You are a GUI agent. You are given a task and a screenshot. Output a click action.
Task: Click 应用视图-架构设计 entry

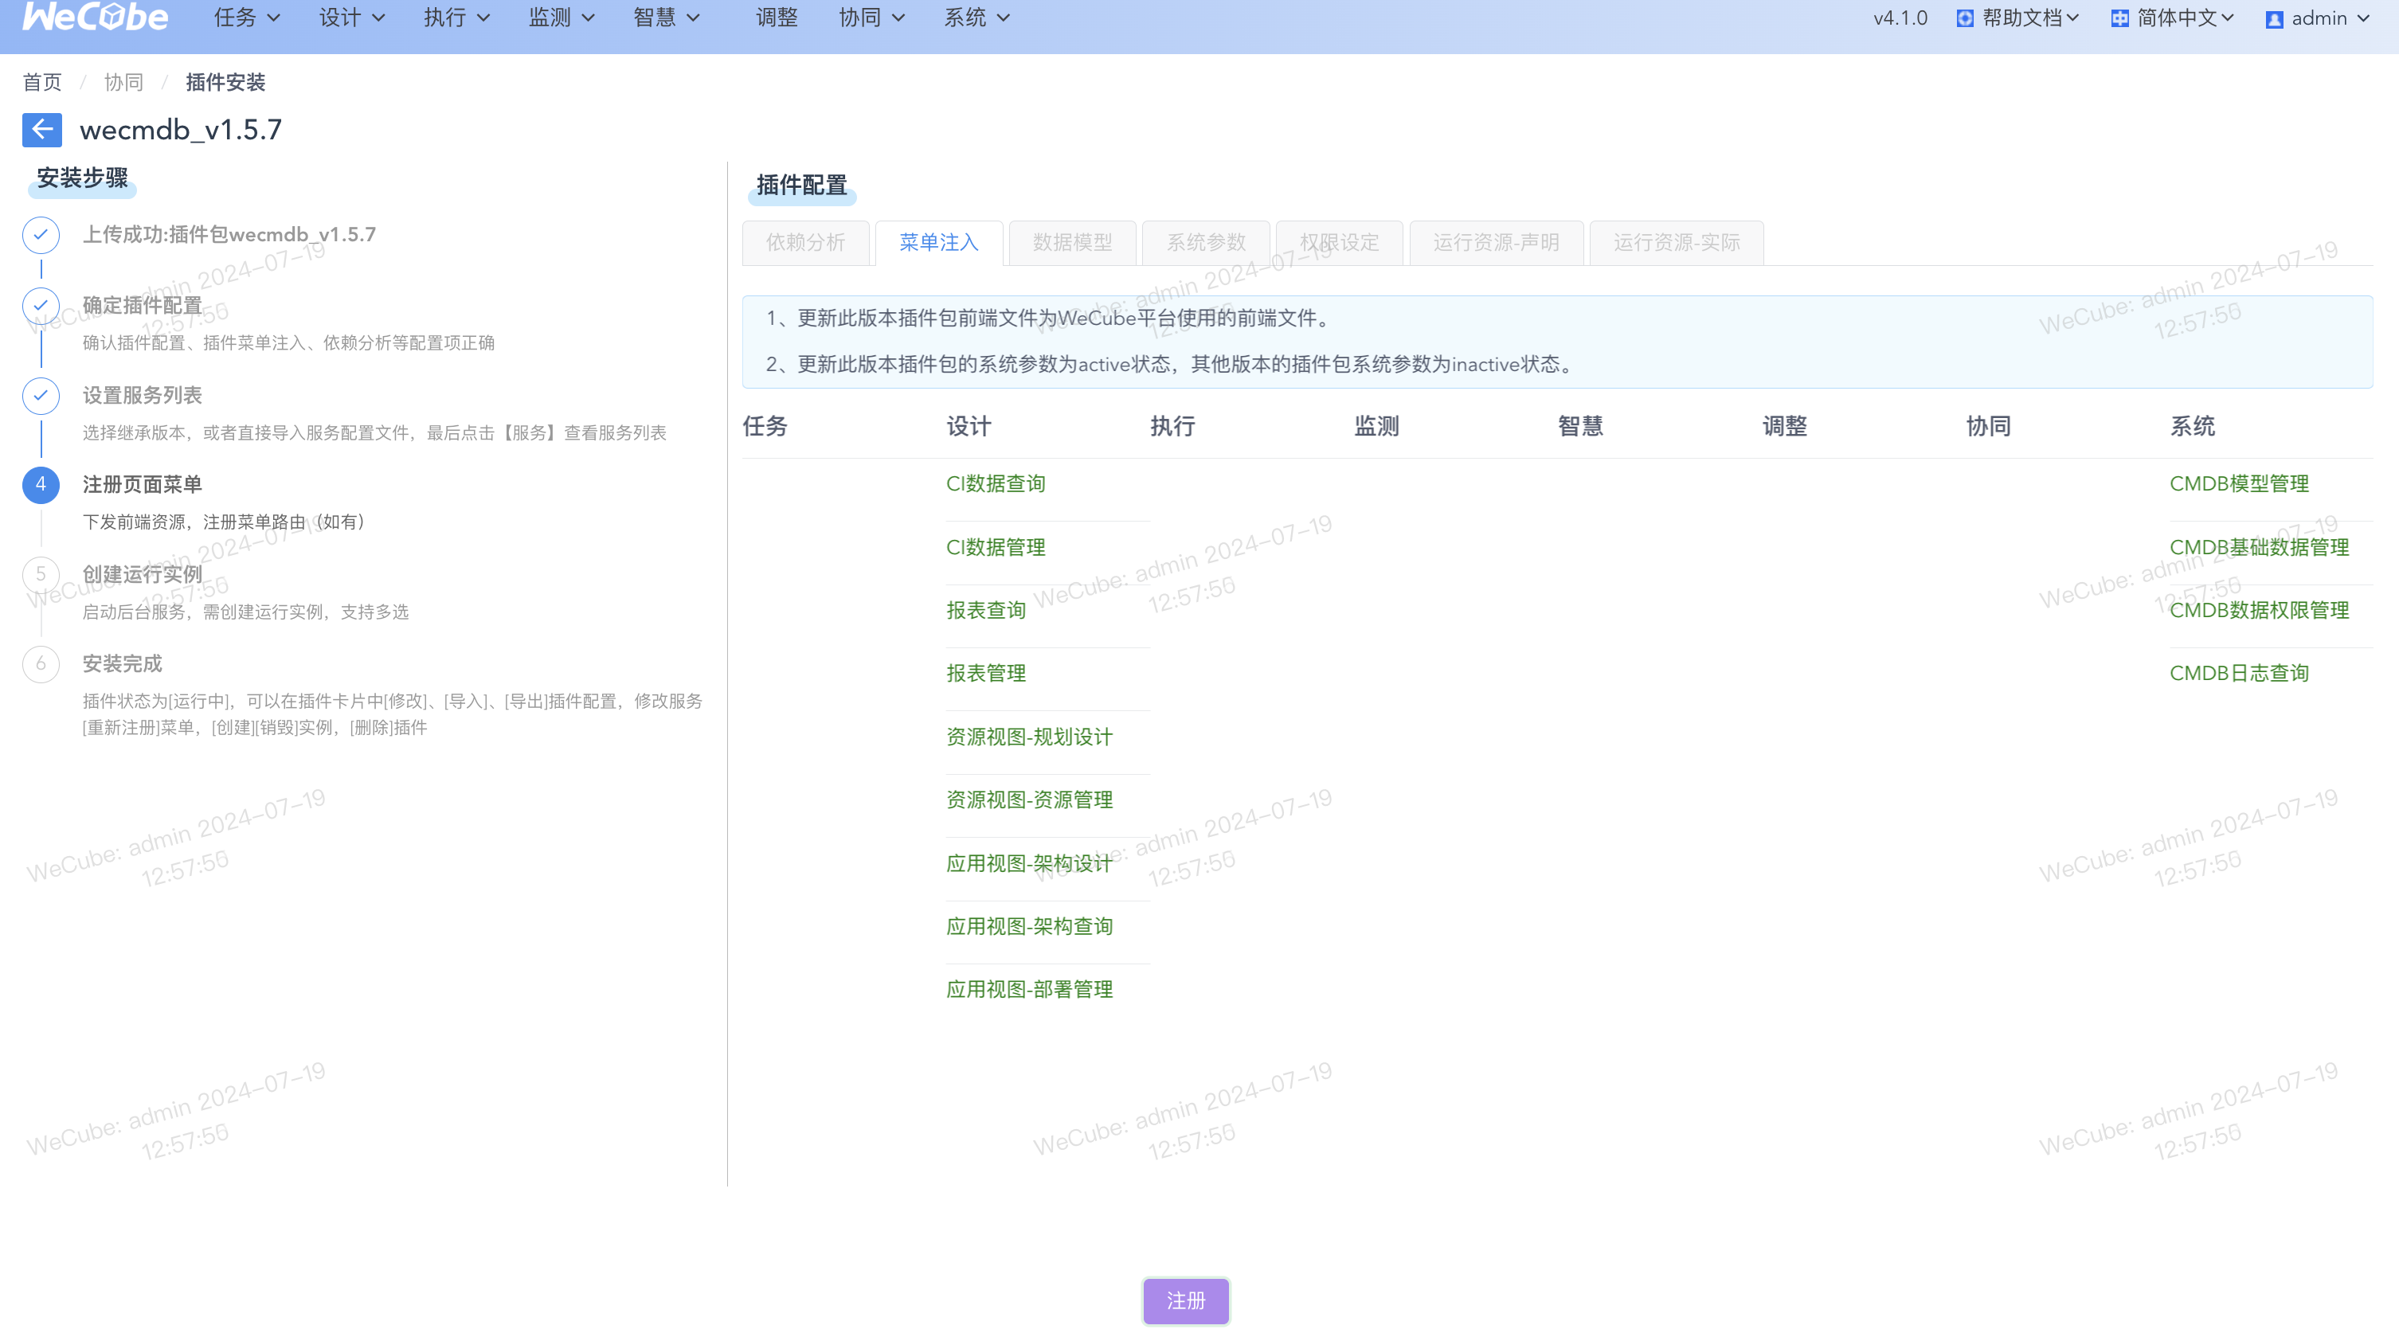(x=1029, y=864)
